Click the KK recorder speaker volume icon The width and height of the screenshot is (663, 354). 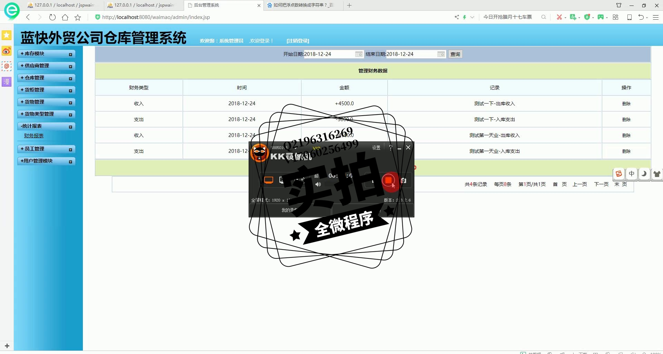coord(318,185)
